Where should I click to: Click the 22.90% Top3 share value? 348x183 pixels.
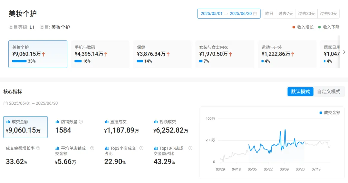click(115, 161)
